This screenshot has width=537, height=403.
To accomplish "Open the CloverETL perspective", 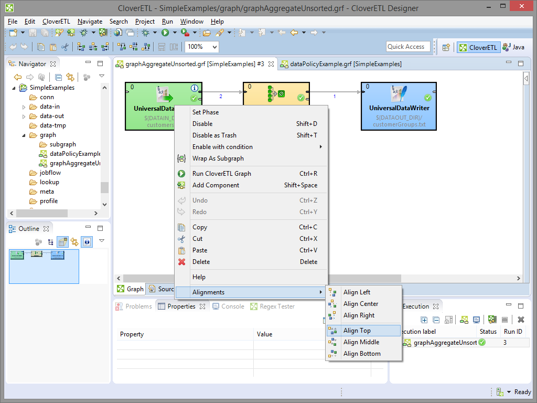I will click(478, 47).
